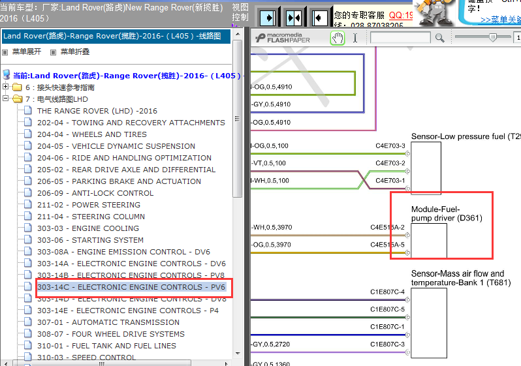Click tree panel scroll down arrow
Viewport: 521px width, 366px height.
click(238, 354)
